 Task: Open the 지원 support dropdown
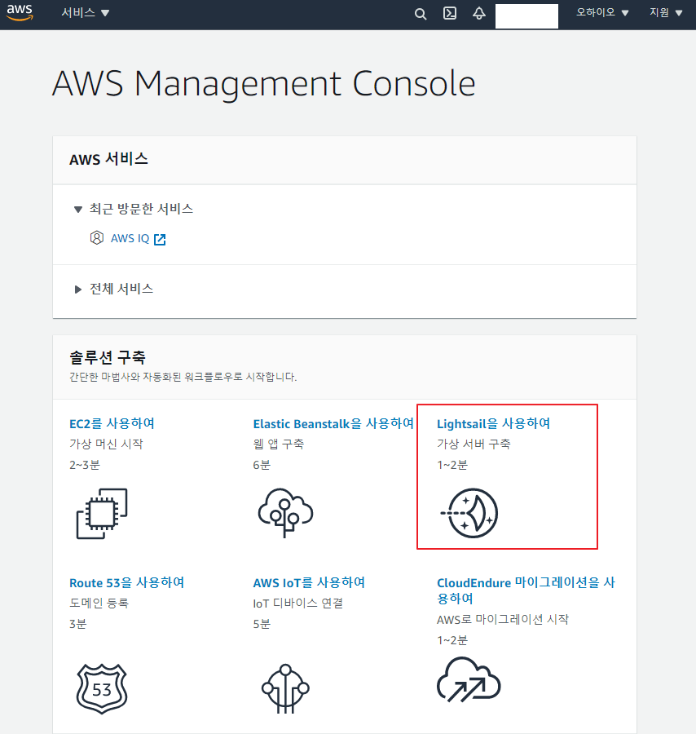tap(666, 12)
